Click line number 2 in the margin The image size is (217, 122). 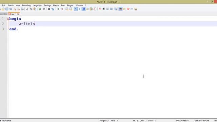(3, 24)
